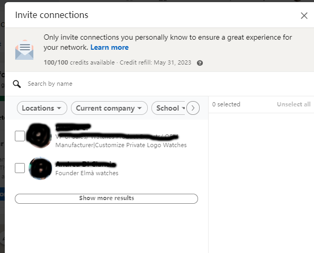The image size is (314, 253).
Task: Close the Invite connections dialog
Action: click(x=304, y=15)
